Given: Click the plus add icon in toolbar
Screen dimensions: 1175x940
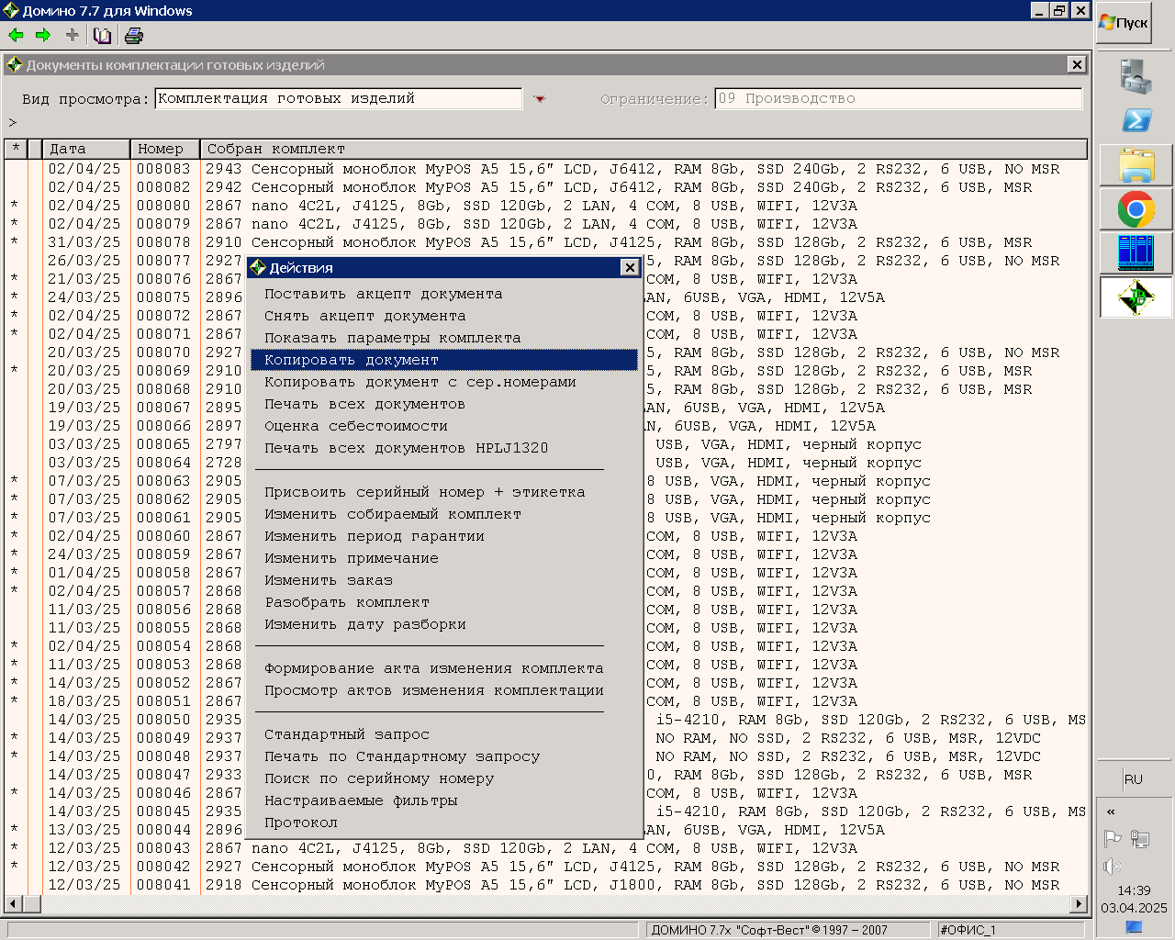Looking at the screenshot, I should click(x=73, y=36).
